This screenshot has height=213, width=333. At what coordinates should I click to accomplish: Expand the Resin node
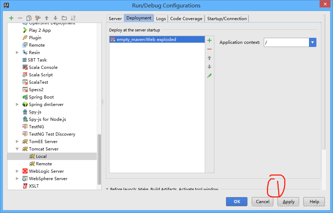[x=17, y=52]
